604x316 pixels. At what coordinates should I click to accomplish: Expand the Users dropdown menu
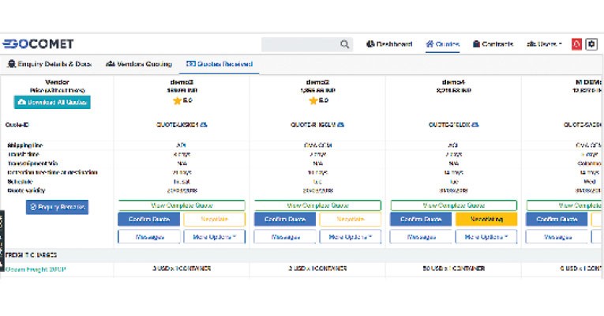click(544, 44)
